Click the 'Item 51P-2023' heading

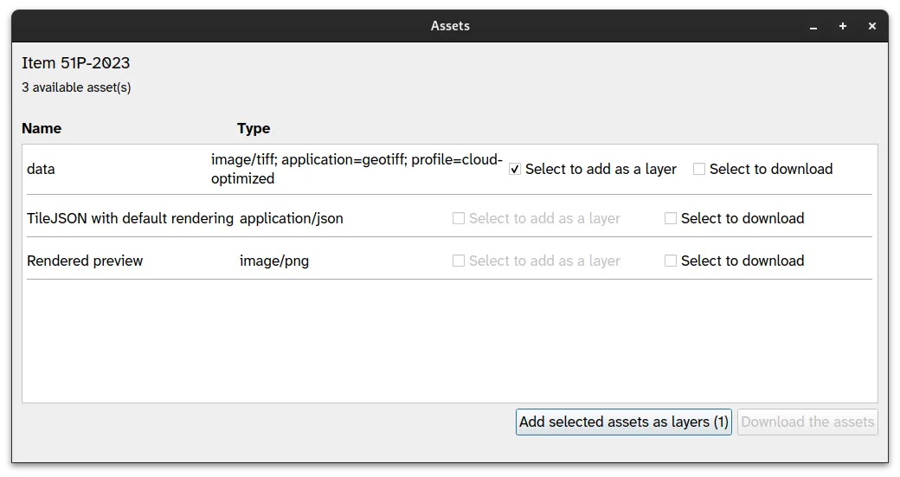(x=76, y=63)
